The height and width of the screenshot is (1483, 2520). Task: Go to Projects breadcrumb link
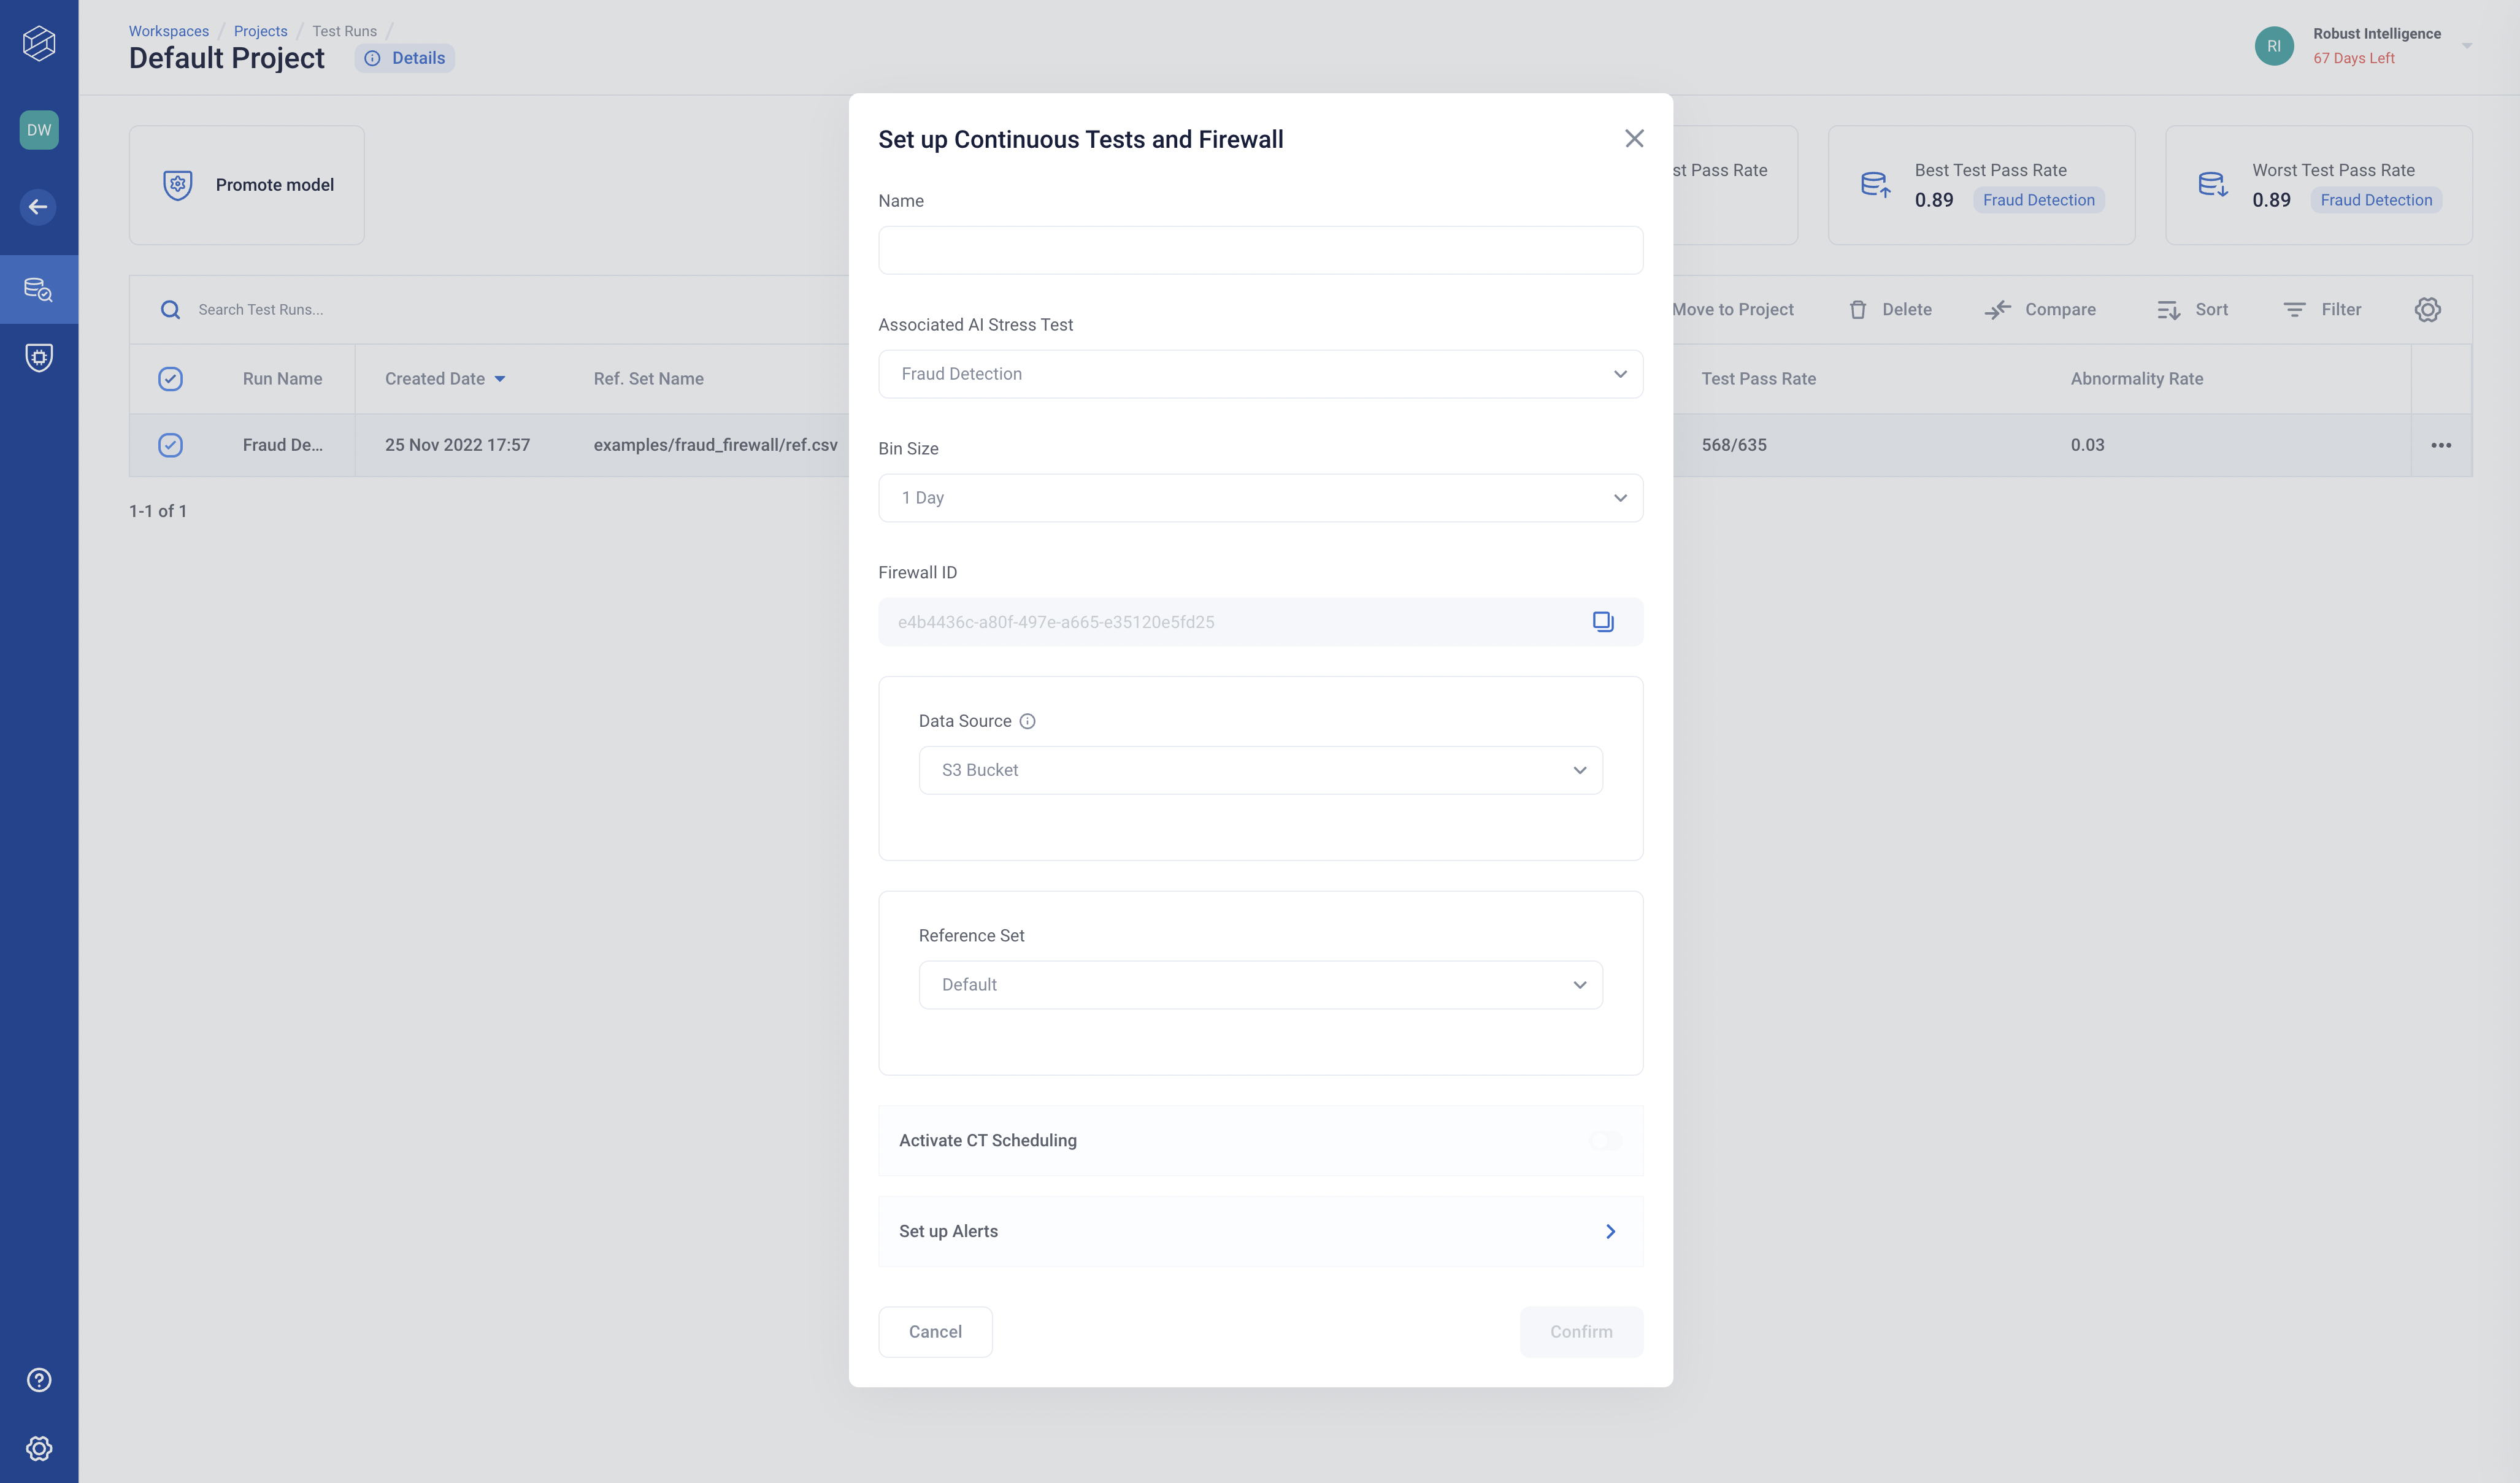click(260, 31)
